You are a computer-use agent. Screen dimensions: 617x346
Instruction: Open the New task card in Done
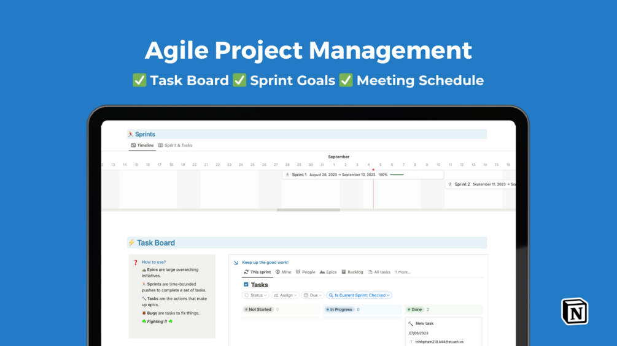(443, 332)
